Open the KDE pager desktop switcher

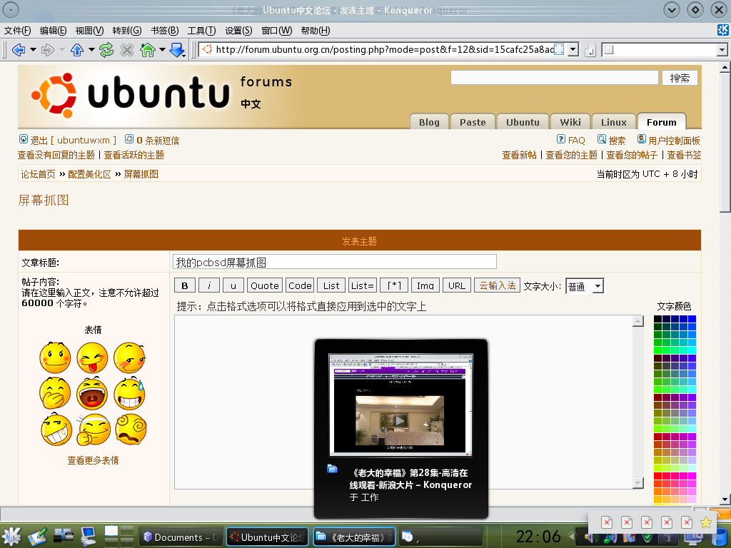click(x=119, y=537)
